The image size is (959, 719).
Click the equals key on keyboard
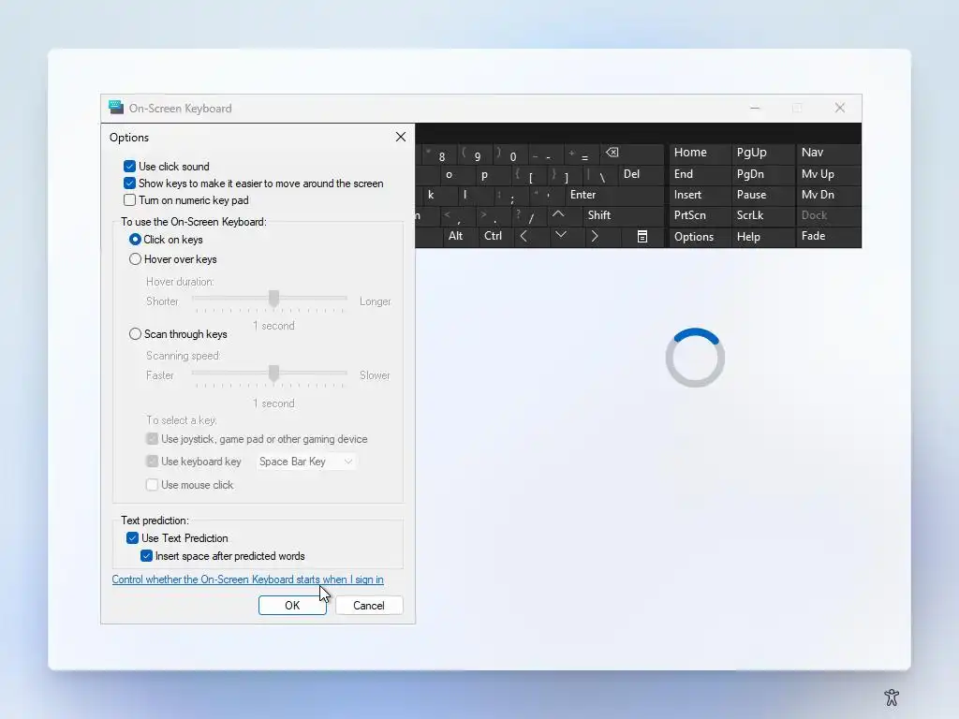click(582, 154)
